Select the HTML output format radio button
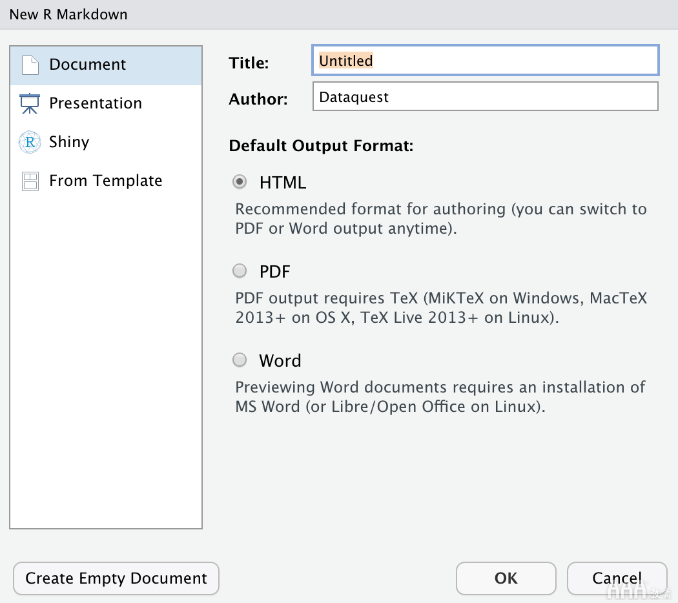678x603 pixels. tap(240, 181)
